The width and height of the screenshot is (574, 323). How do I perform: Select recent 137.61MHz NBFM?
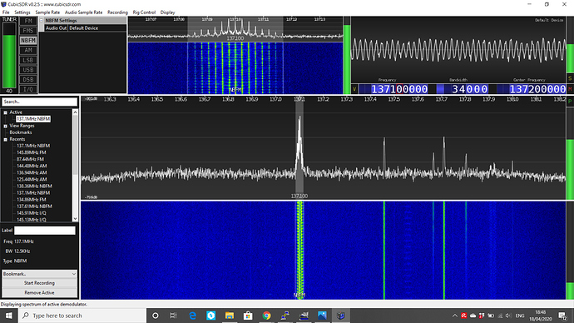click(x=34, y=206)
